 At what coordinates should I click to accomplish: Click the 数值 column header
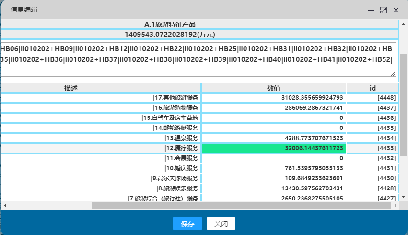point(274,88)
